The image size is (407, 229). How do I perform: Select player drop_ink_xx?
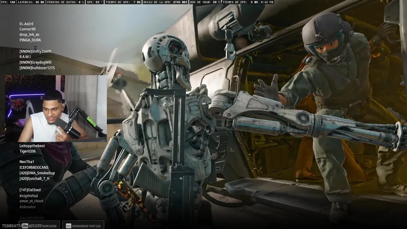(x=29, y=35)
